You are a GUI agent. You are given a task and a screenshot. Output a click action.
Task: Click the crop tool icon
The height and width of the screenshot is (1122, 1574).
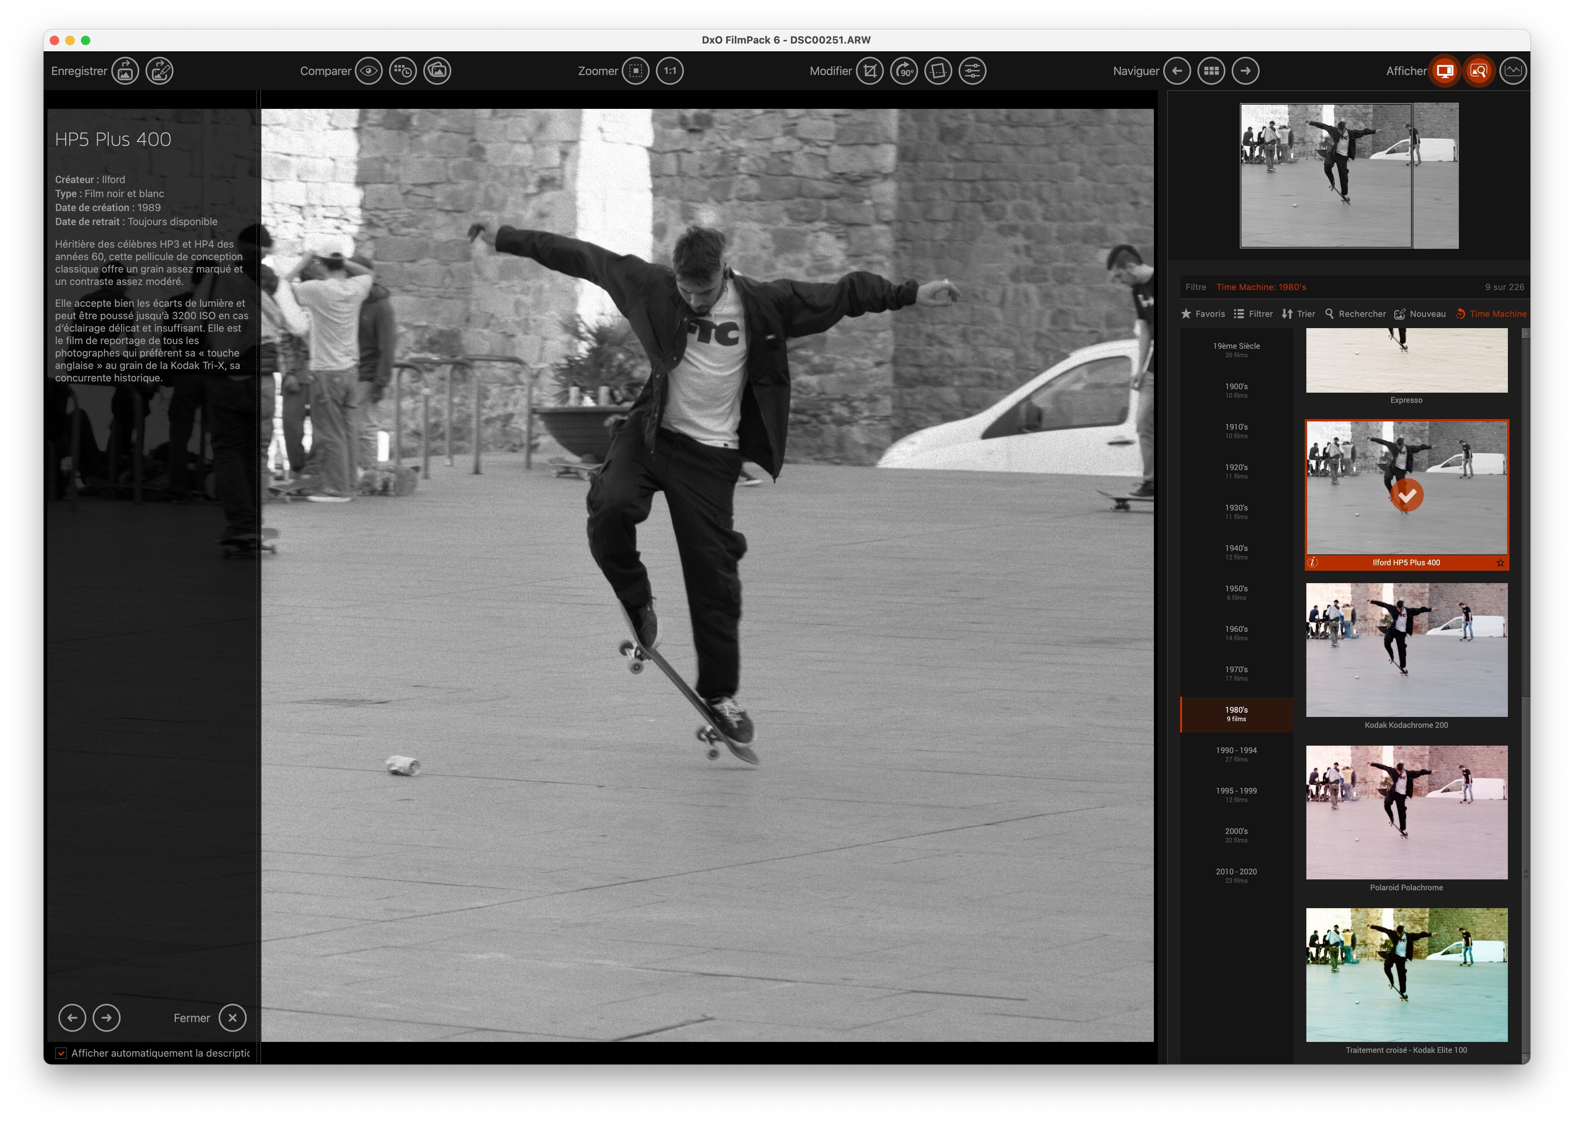[869, 70]
